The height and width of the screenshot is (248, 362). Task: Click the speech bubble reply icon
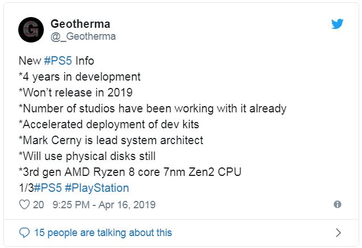(x=24, y=233)
